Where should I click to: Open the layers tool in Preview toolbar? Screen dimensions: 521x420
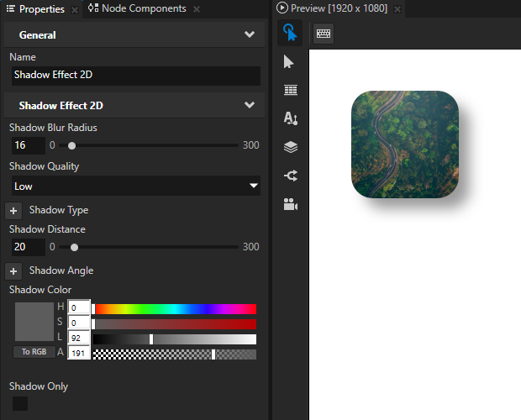coord(291,147)
